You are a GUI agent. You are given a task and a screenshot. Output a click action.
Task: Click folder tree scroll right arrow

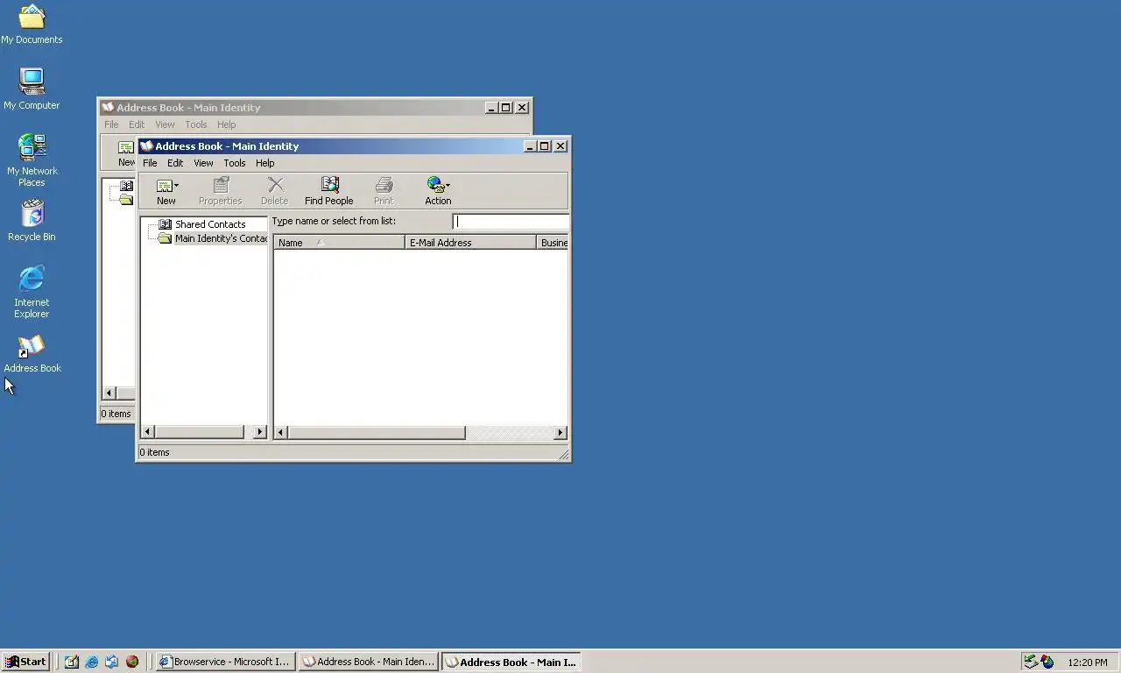click(x=259, y=432)
